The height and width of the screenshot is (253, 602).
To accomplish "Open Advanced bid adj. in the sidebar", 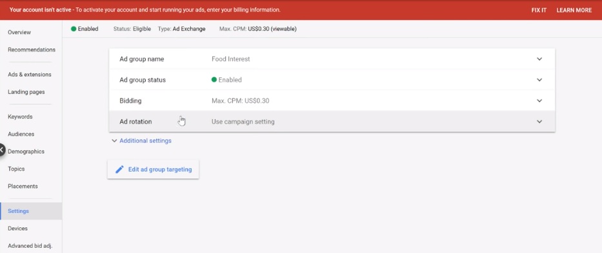I will click(30, 246).
